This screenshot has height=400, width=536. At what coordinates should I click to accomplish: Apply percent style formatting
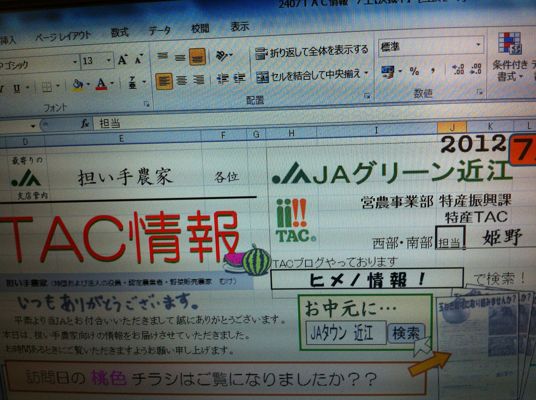click(x=414, y=71)
